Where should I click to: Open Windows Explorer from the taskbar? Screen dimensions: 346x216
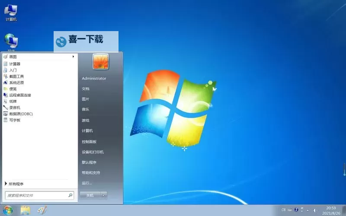tap(26, 210)
